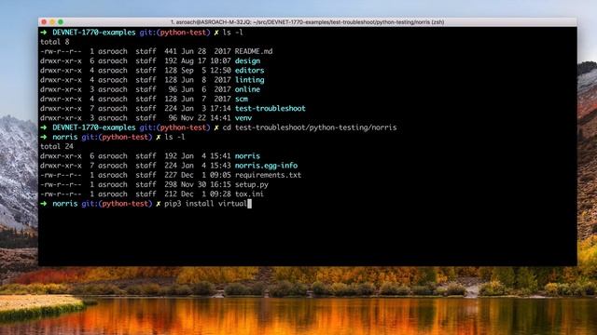Select the design directory name
597x335 pixels.
click(247, 60)
